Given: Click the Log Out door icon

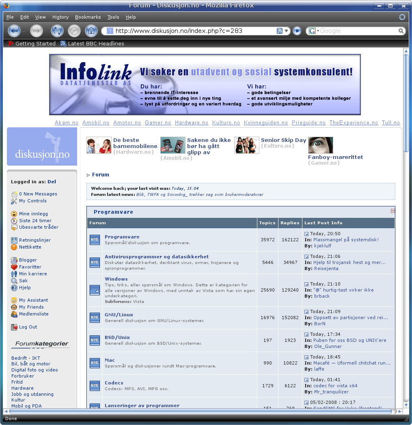Looking at the screenshot, I should click(x=14, y=327).
